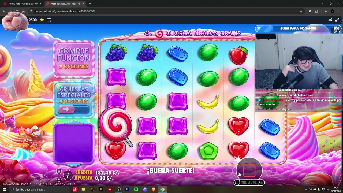Open the system tray microphone icon

[319, 190]
